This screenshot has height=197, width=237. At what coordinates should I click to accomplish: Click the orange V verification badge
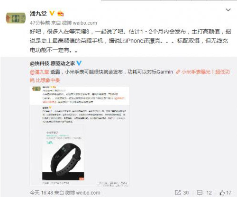[x=52, y=13]
